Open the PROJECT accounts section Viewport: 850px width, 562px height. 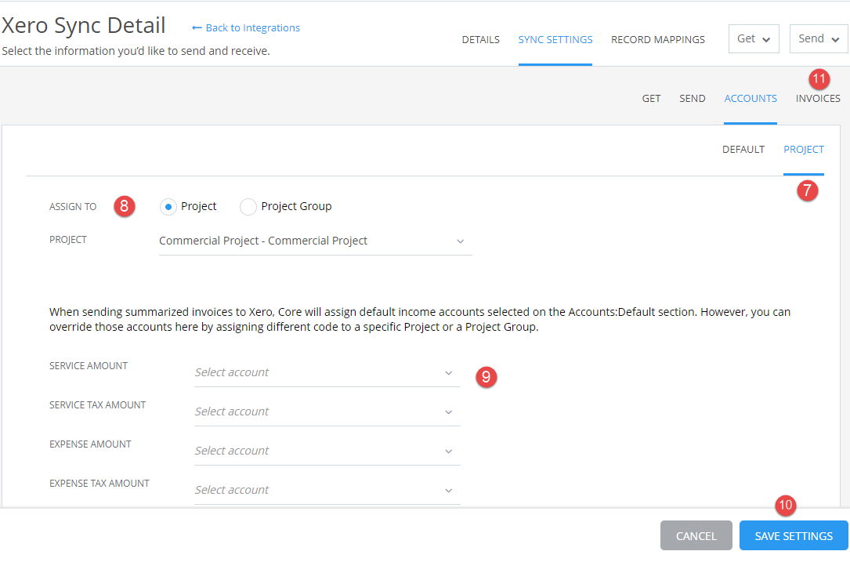803,149
